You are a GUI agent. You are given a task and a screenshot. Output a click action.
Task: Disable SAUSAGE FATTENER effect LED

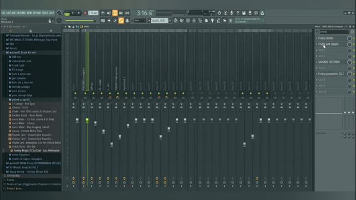click(354, 62)
